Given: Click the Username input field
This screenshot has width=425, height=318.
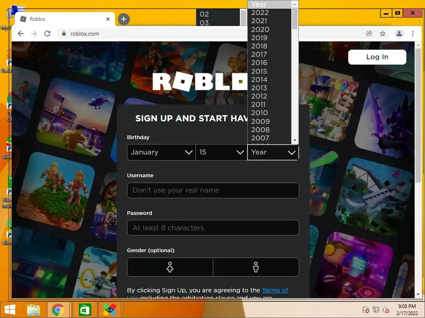Looking at the screenshot, I should pos(213,190).
